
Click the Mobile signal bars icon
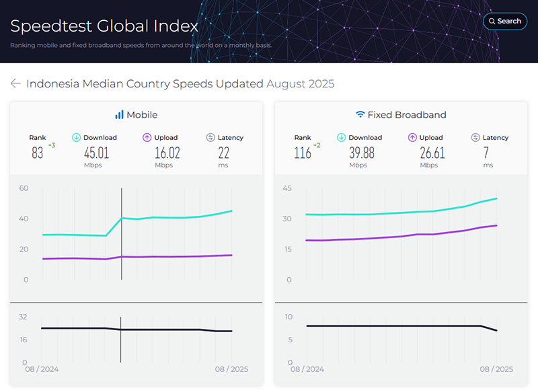(119, 115)
